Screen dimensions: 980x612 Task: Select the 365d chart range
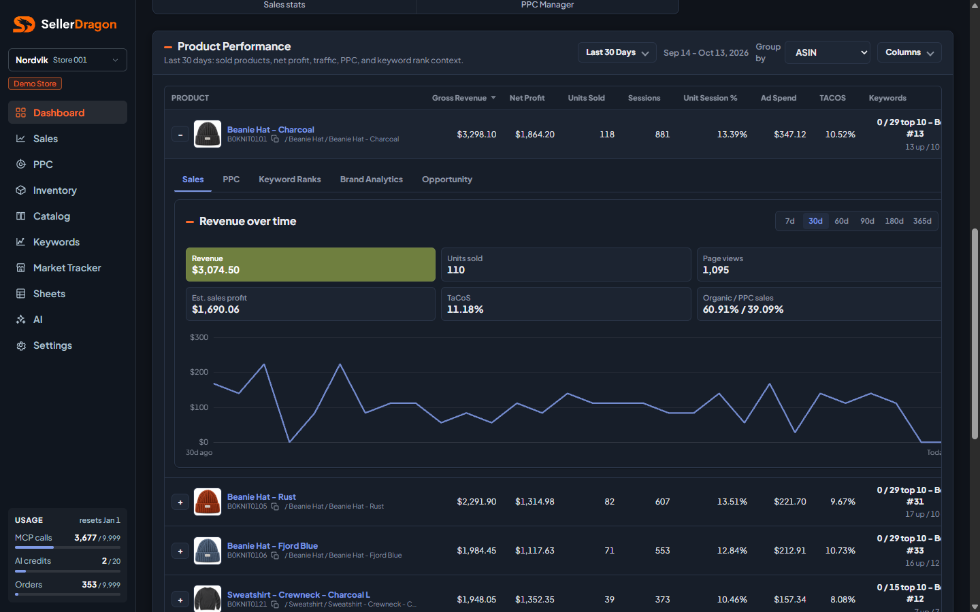[x=922, y=221]
